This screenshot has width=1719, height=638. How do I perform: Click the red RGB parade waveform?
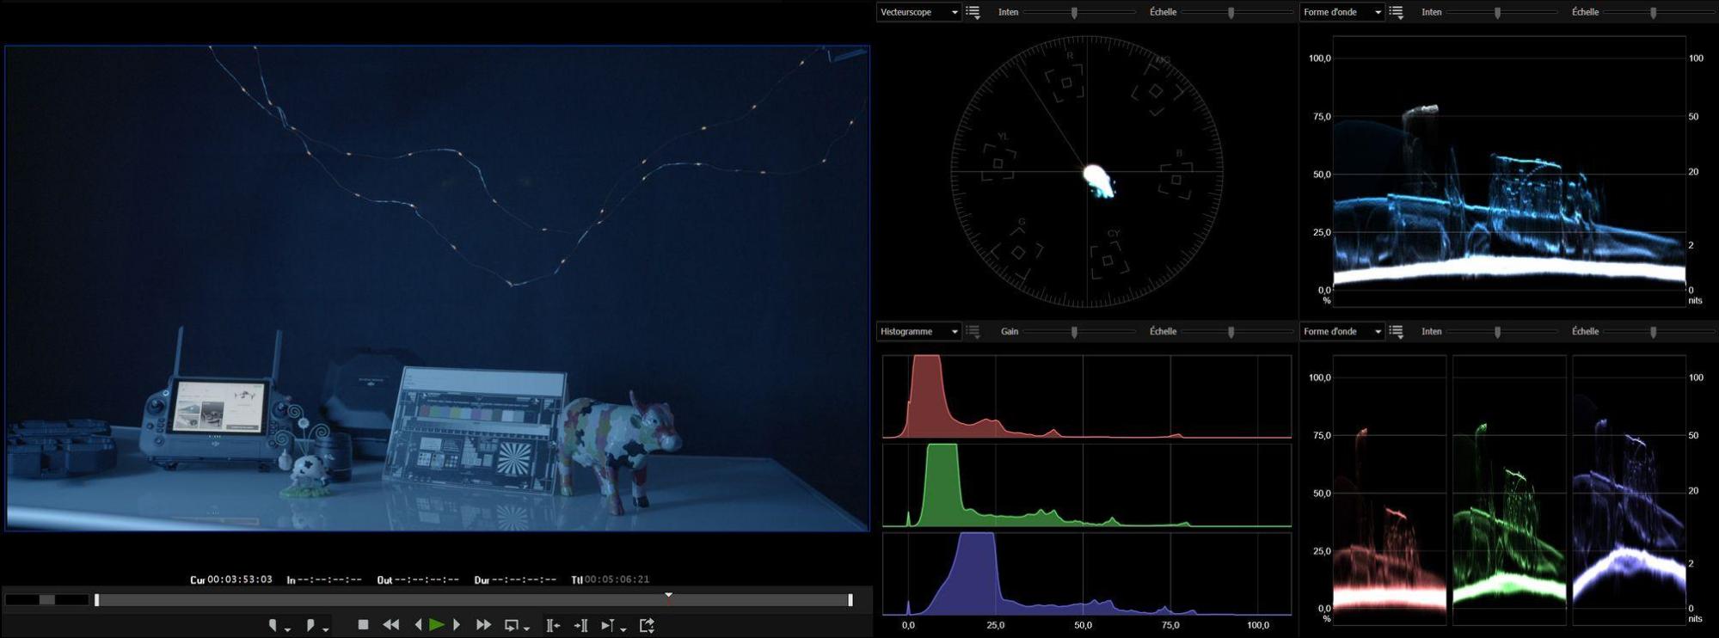pyautogui.click(x=1390, y=490)
